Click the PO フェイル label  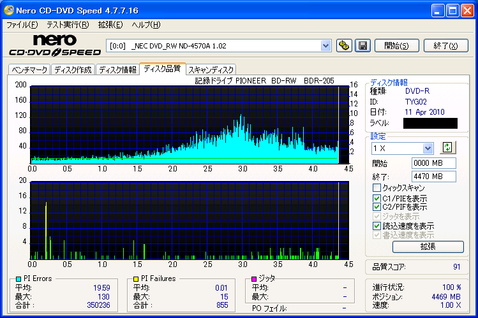pyautogui.click(x=269, y=308)
